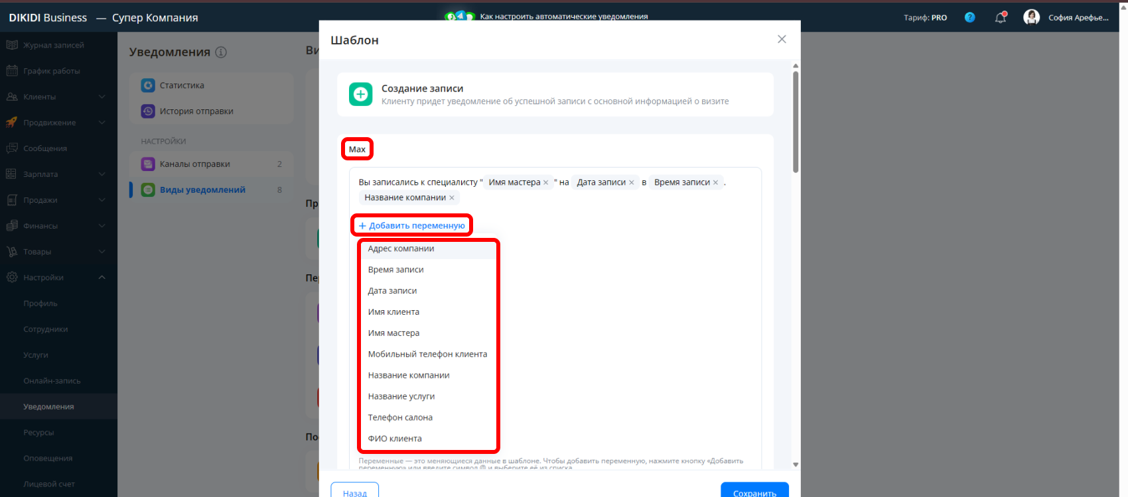Close the Шаблон dialog
This screenshot has width=1128, height=497.
point(782,39)
